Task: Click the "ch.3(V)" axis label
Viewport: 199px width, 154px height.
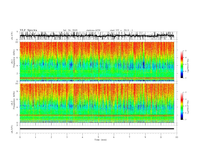Action: tap(12, 129)
